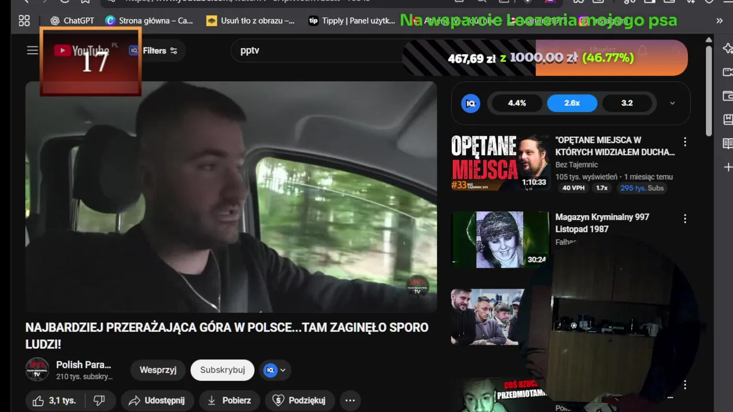Screen dimensions: 733x412
Task: Open the Magazyn Kryminalny 997 thumbnail
Action: click(501, 240)
